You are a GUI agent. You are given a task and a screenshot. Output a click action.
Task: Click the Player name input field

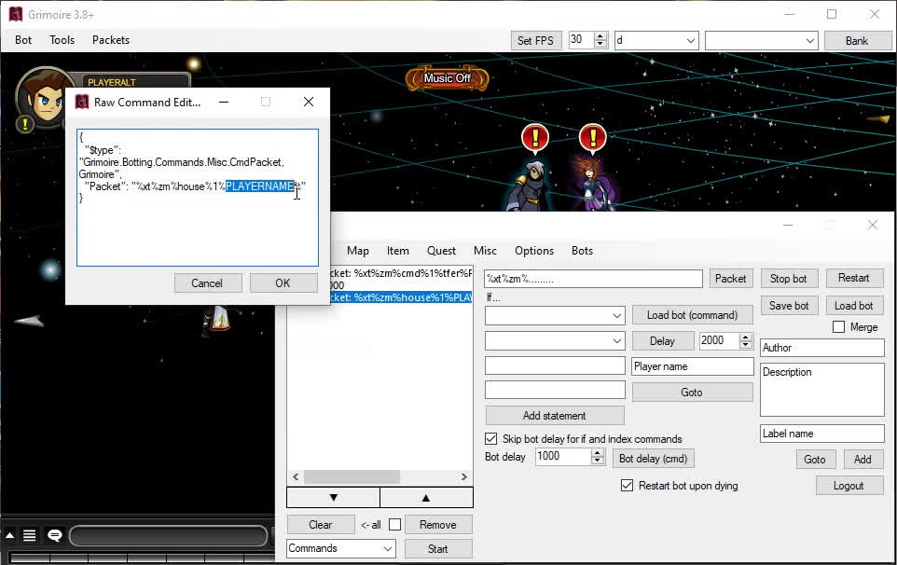pyautogui.click(x=692, y=366)
